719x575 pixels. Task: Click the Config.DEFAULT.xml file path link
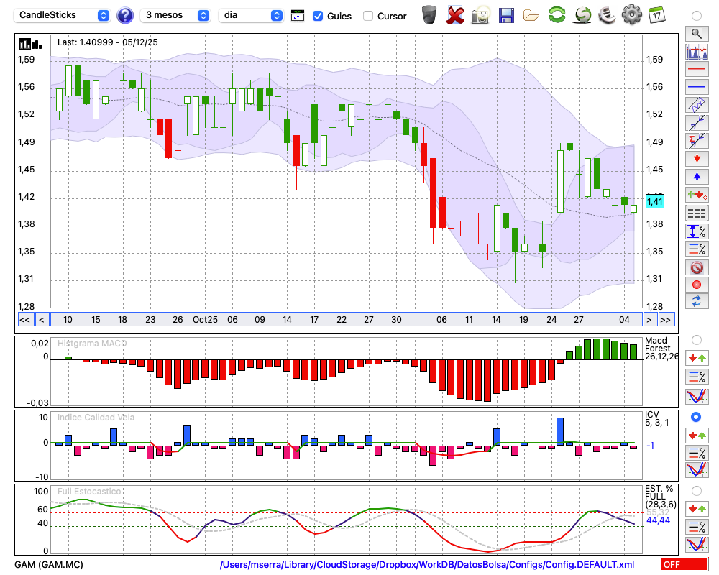pos(427,565)
